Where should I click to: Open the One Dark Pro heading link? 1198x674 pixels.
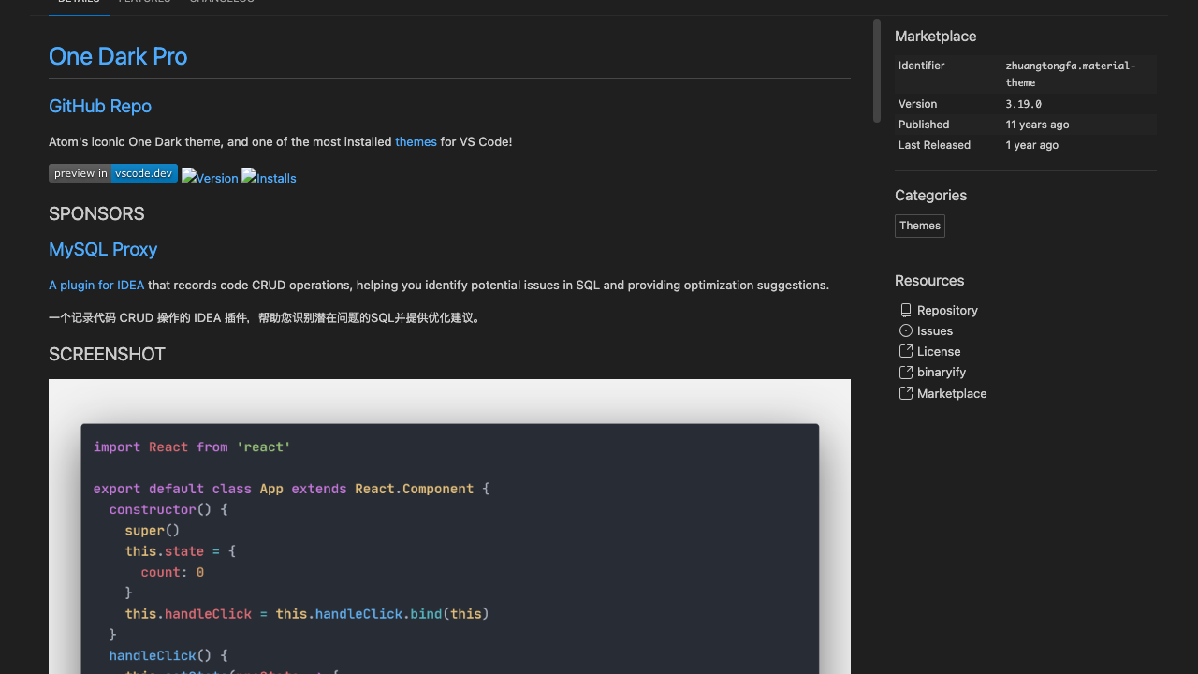(x=118, y=56)
